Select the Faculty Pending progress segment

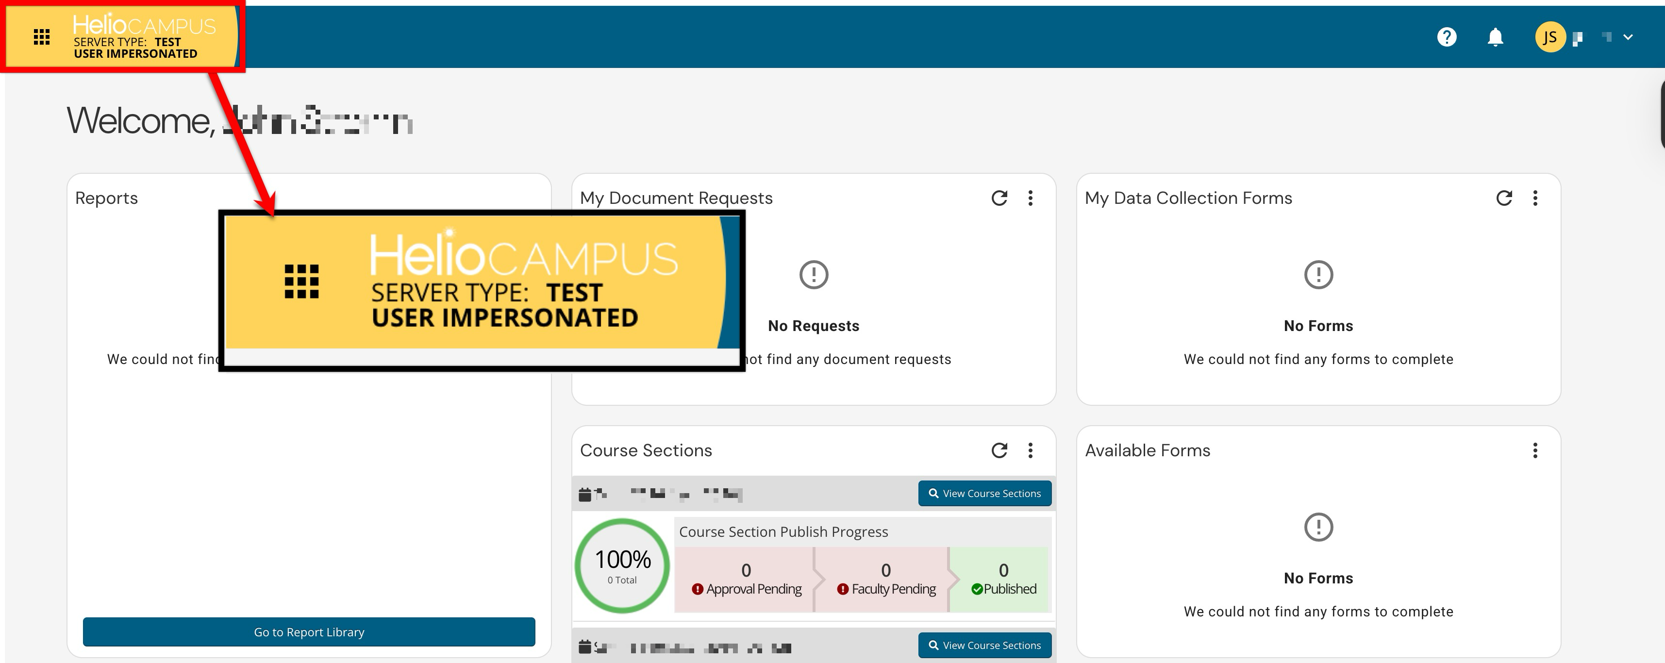(x=885, y=580)
